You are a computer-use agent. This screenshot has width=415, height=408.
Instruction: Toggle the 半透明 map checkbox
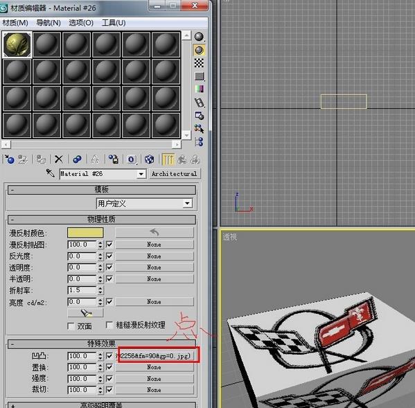point(109,278)
